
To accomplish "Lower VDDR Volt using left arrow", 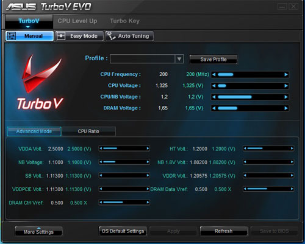I will pyautogui.click(x=245, y=175).
